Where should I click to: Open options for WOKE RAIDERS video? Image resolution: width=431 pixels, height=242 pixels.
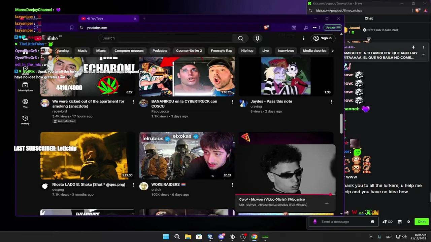tap(232, 185)
